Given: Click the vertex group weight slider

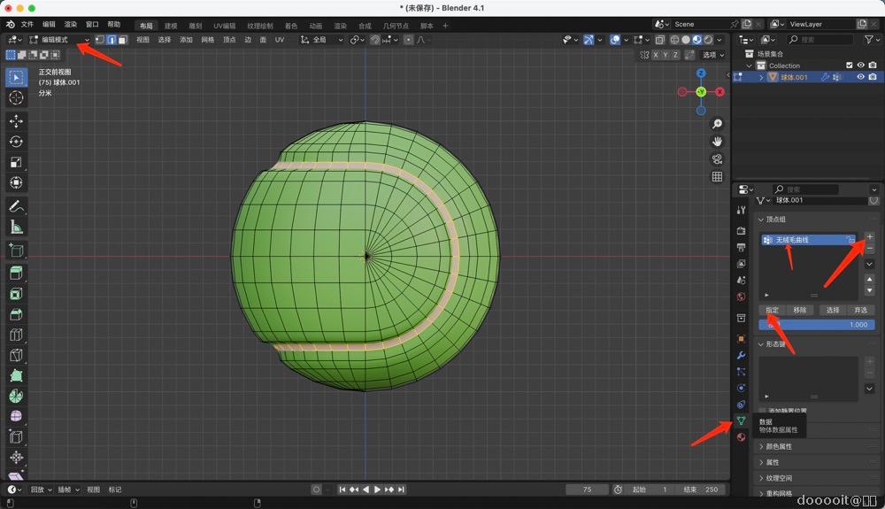Looking at the screenshot, I should [817, 325].
